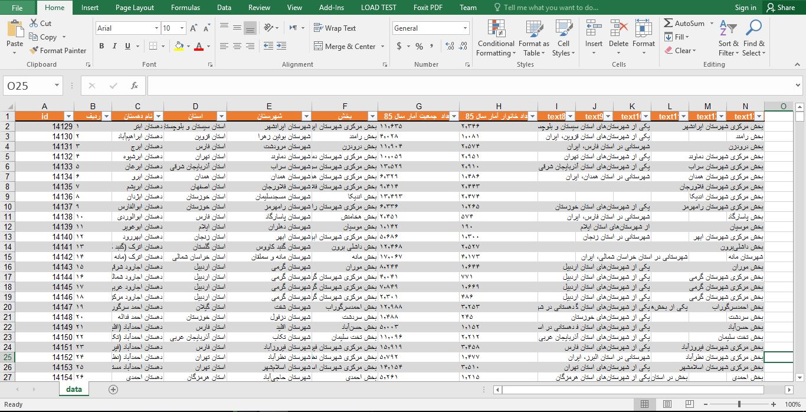
Task: Open the Format cells menu
Action: pos(644,38)
